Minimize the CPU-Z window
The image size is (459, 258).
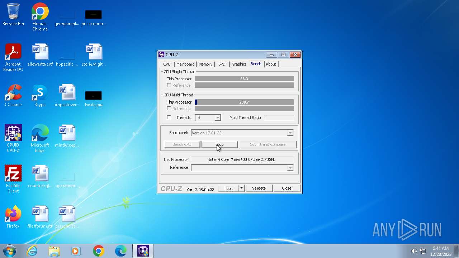click(271, 54)
